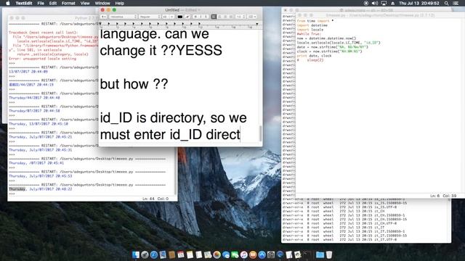465x261 pixels.
Task: Open the line spacing popup
Action: 240,17
